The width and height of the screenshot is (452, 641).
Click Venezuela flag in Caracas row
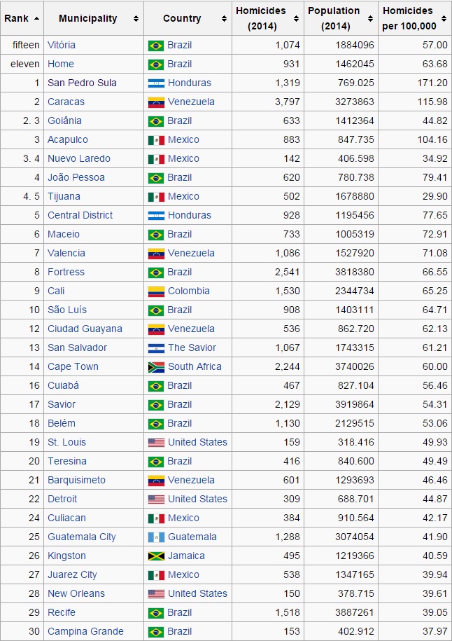[x=157, y=102]
